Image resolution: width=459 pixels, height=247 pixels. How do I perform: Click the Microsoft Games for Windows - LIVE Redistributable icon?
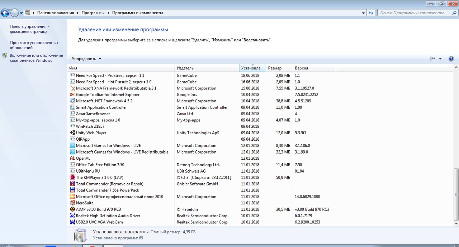pyautogui.click(x=72, y=152)
